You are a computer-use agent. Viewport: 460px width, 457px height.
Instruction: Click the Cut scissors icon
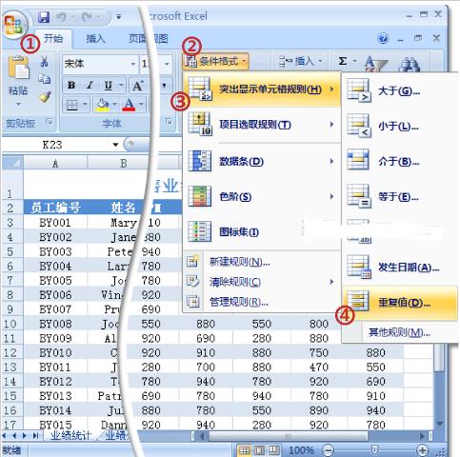pyautogui.click(x=45, y=62)
